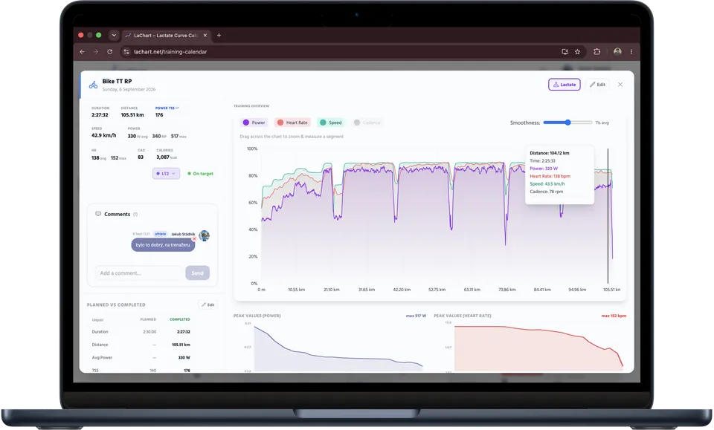This screenshot has height=430, width=714.
Task: Select the LaChart – Lactate Curve tab
Action: 166,35
